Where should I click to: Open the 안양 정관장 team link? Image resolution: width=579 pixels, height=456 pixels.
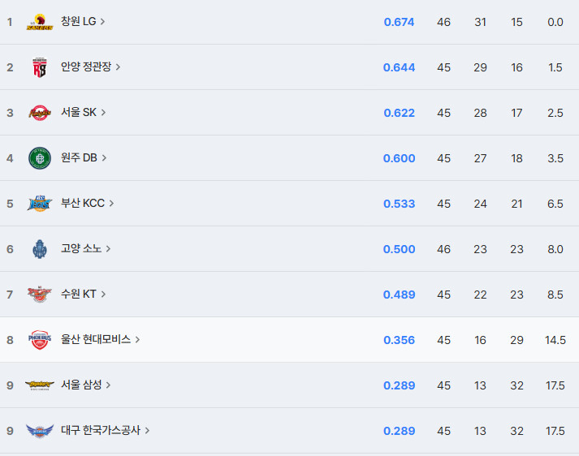(86, 67)
